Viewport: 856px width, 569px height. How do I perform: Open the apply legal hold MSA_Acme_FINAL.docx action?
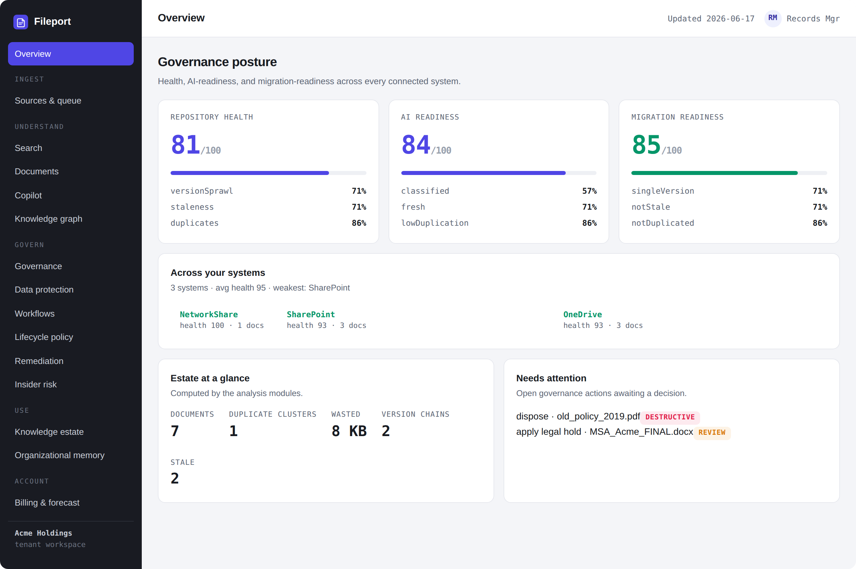605,432
